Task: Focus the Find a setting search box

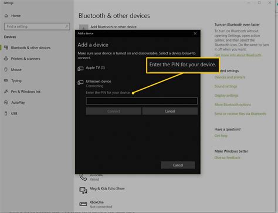Action: click(x=37, y=26)
